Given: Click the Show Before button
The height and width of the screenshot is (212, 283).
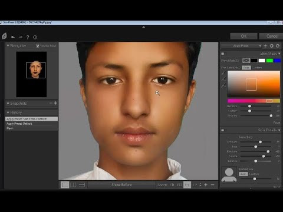Looking at the screenshot, I should 121,185.
